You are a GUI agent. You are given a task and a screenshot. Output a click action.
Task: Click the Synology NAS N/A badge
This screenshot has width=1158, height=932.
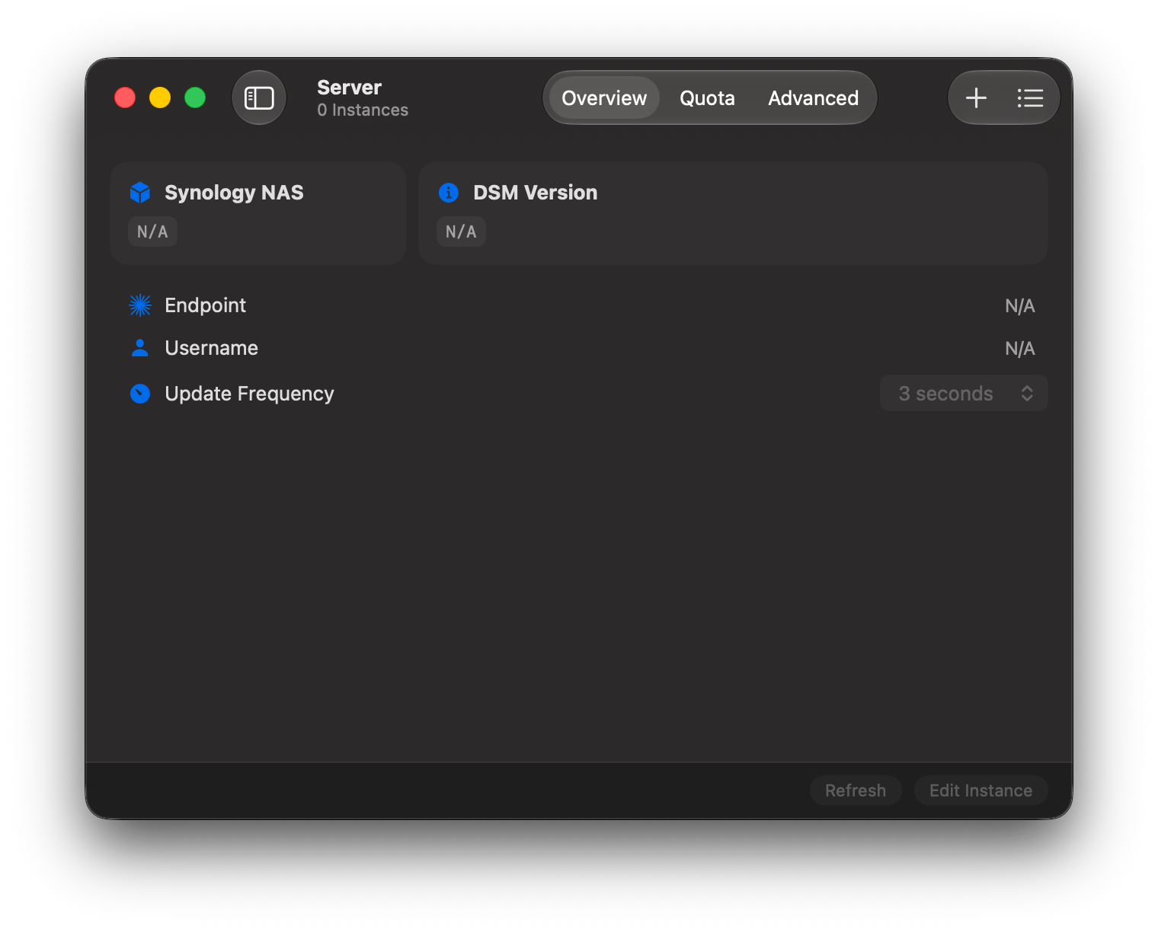coord(152,231)
